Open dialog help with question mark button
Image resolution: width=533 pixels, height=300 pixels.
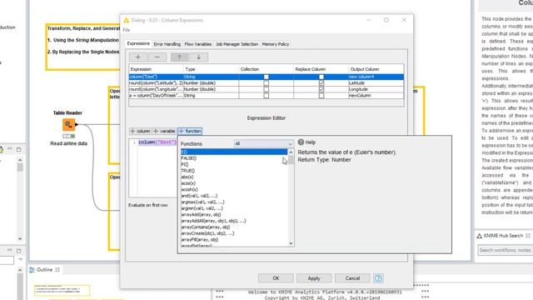coord(378,278)
